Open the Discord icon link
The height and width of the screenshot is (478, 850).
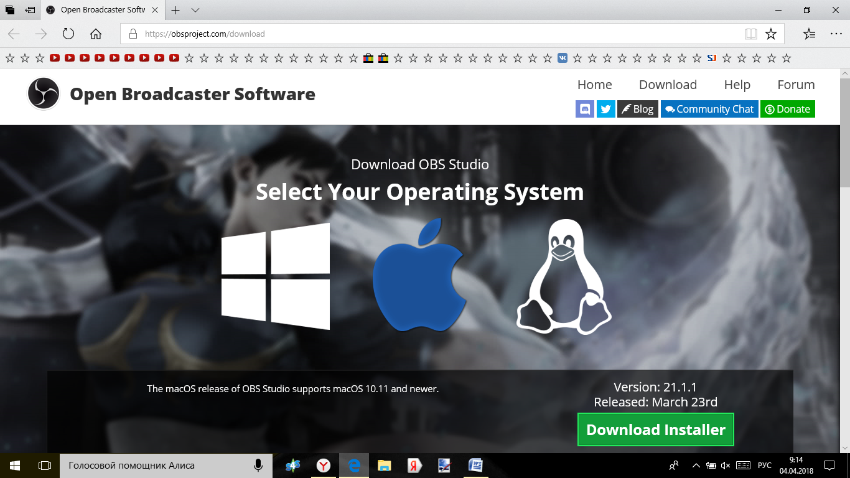pos(585,109)
